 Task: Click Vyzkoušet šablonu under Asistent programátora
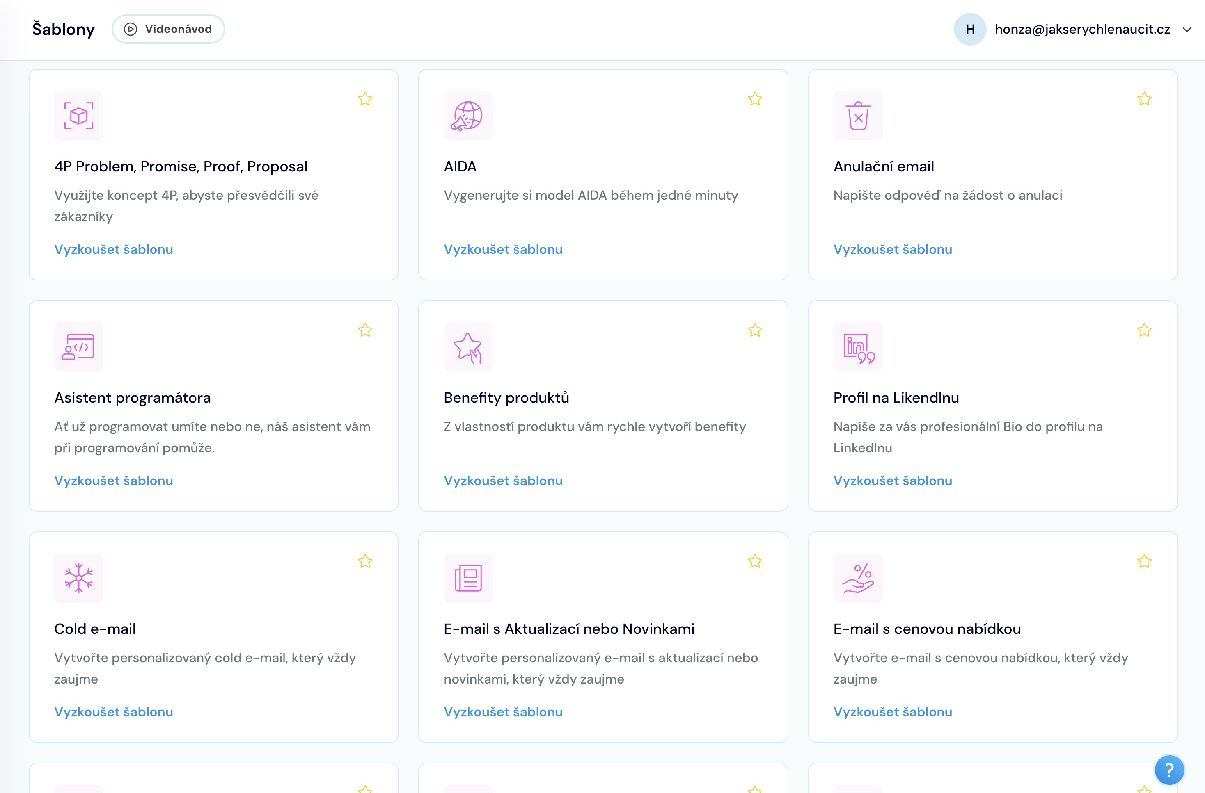coord(113,481)
